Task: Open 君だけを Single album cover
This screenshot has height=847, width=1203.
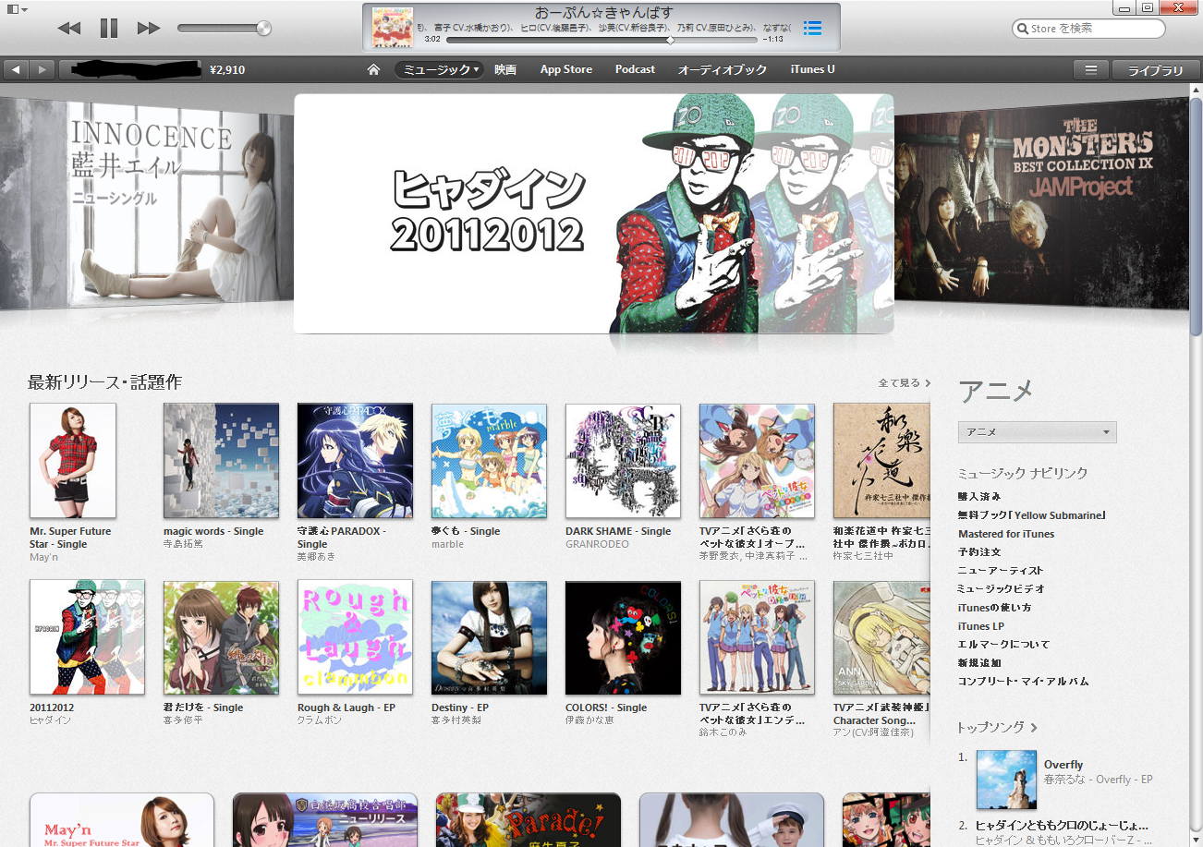Action: coord(221,637)
